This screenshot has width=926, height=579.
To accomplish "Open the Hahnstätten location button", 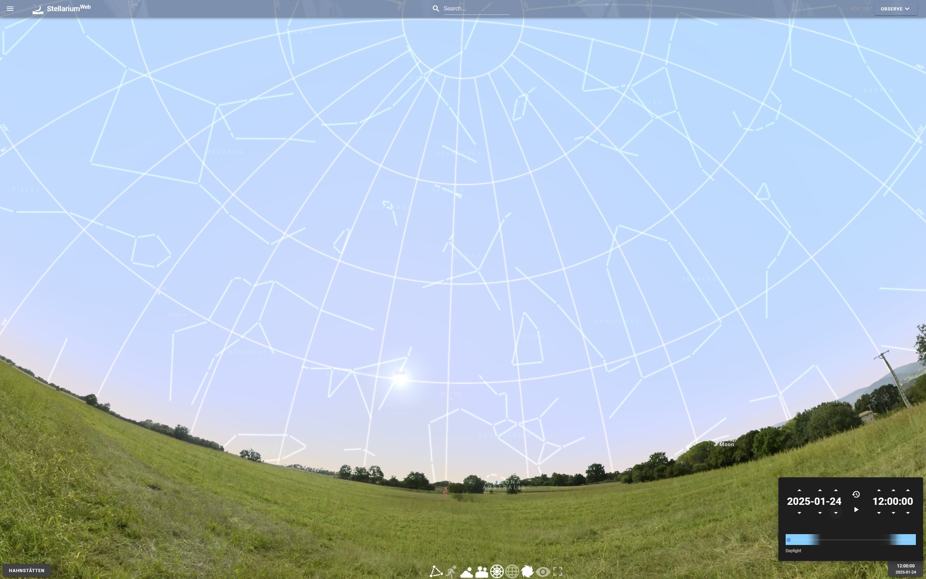I will (26, 570).
